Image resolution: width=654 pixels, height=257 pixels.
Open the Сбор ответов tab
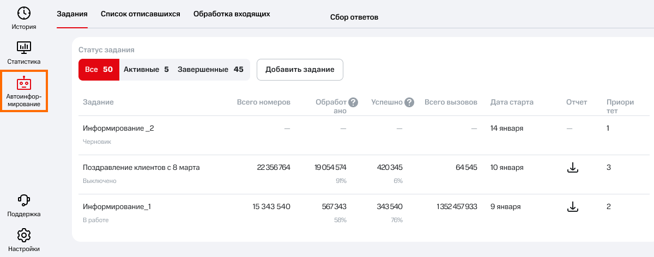(x=354, y=17)
